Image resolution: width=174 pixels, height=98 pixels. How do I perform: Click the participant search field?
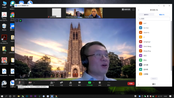click(154, 19)
